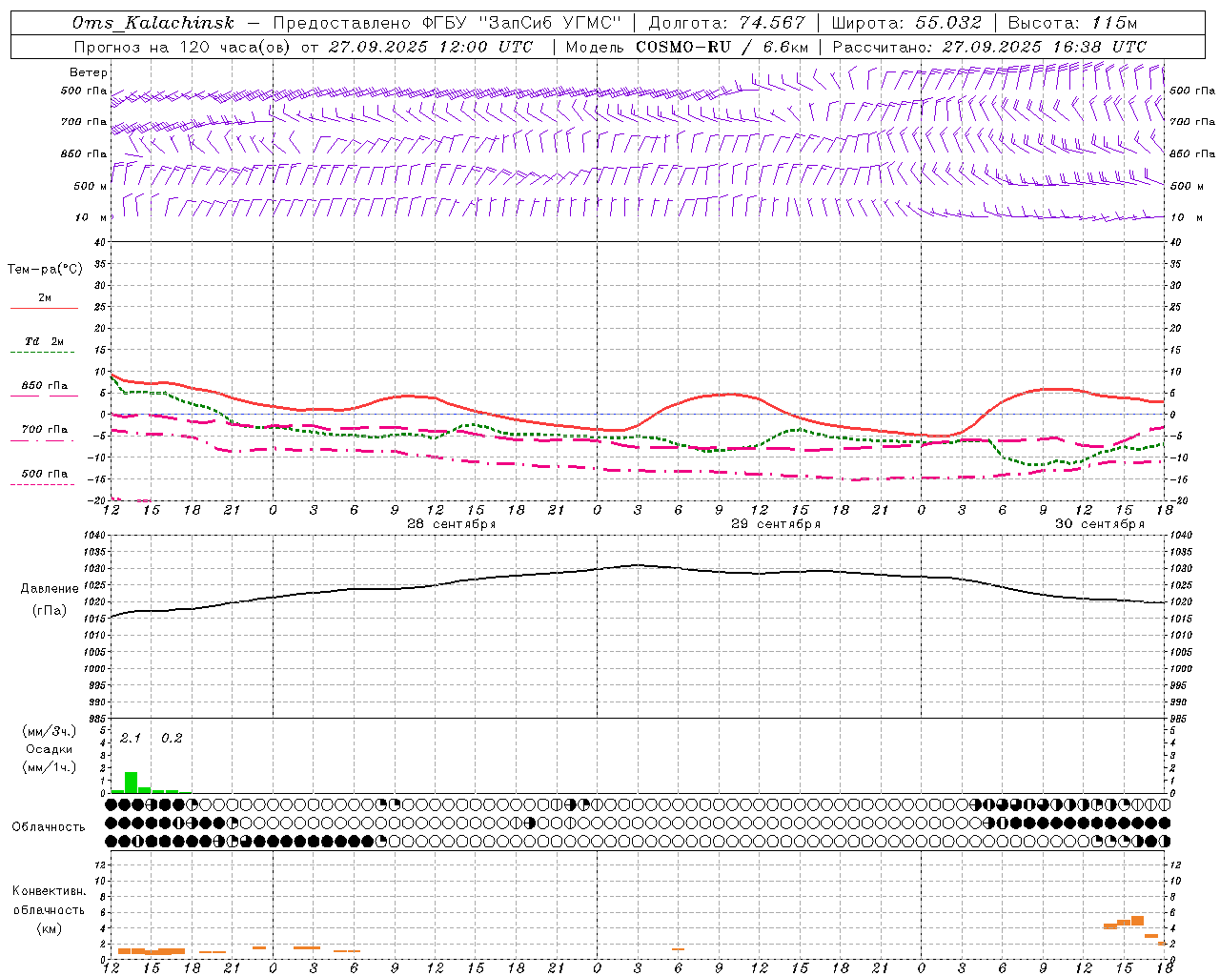Click the Осадки precipitation panel label
This screenshot has height=976, width=1220.
point(49,749)
